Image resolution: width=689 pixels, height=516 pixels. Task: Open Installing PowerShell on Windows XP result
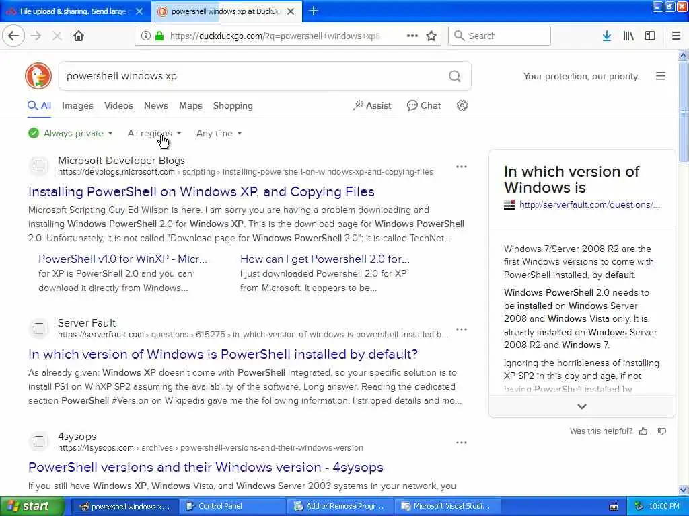(x=201, y=191)
